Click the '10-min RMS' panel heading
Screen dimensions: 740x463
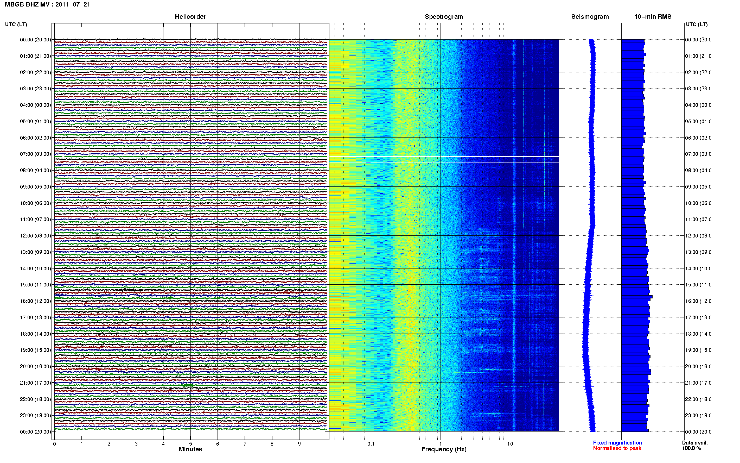point(653,17)
